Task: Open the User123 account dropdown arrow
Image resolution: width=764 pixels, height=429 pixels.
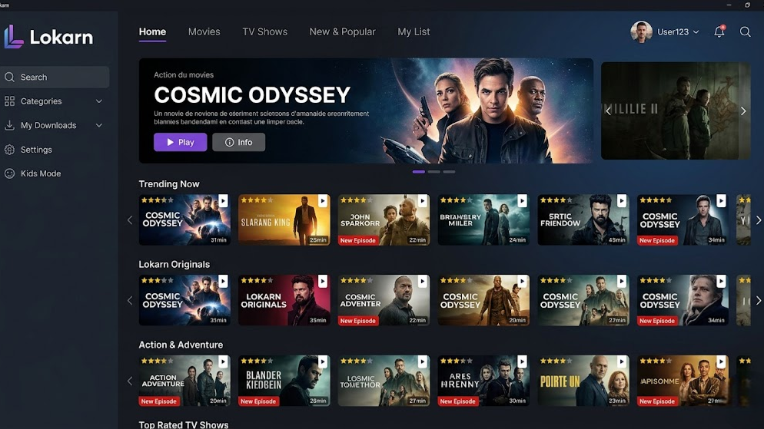Action: [696, 32]
